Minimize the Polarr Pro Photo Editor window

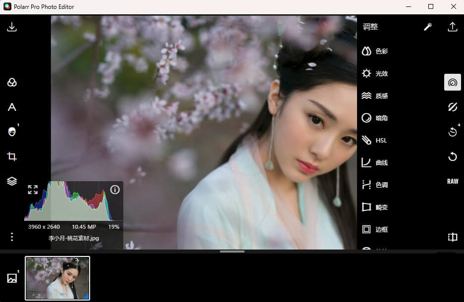click(409, 6)
